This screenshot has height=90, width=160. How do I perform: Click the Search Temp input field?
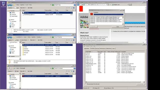click(x=64, y=5)
